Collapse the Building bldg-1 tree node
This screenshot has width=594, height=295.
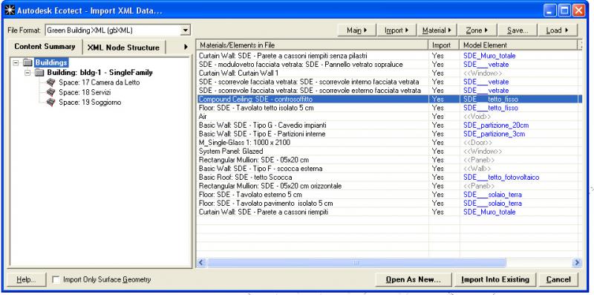[x=27, y=72]
